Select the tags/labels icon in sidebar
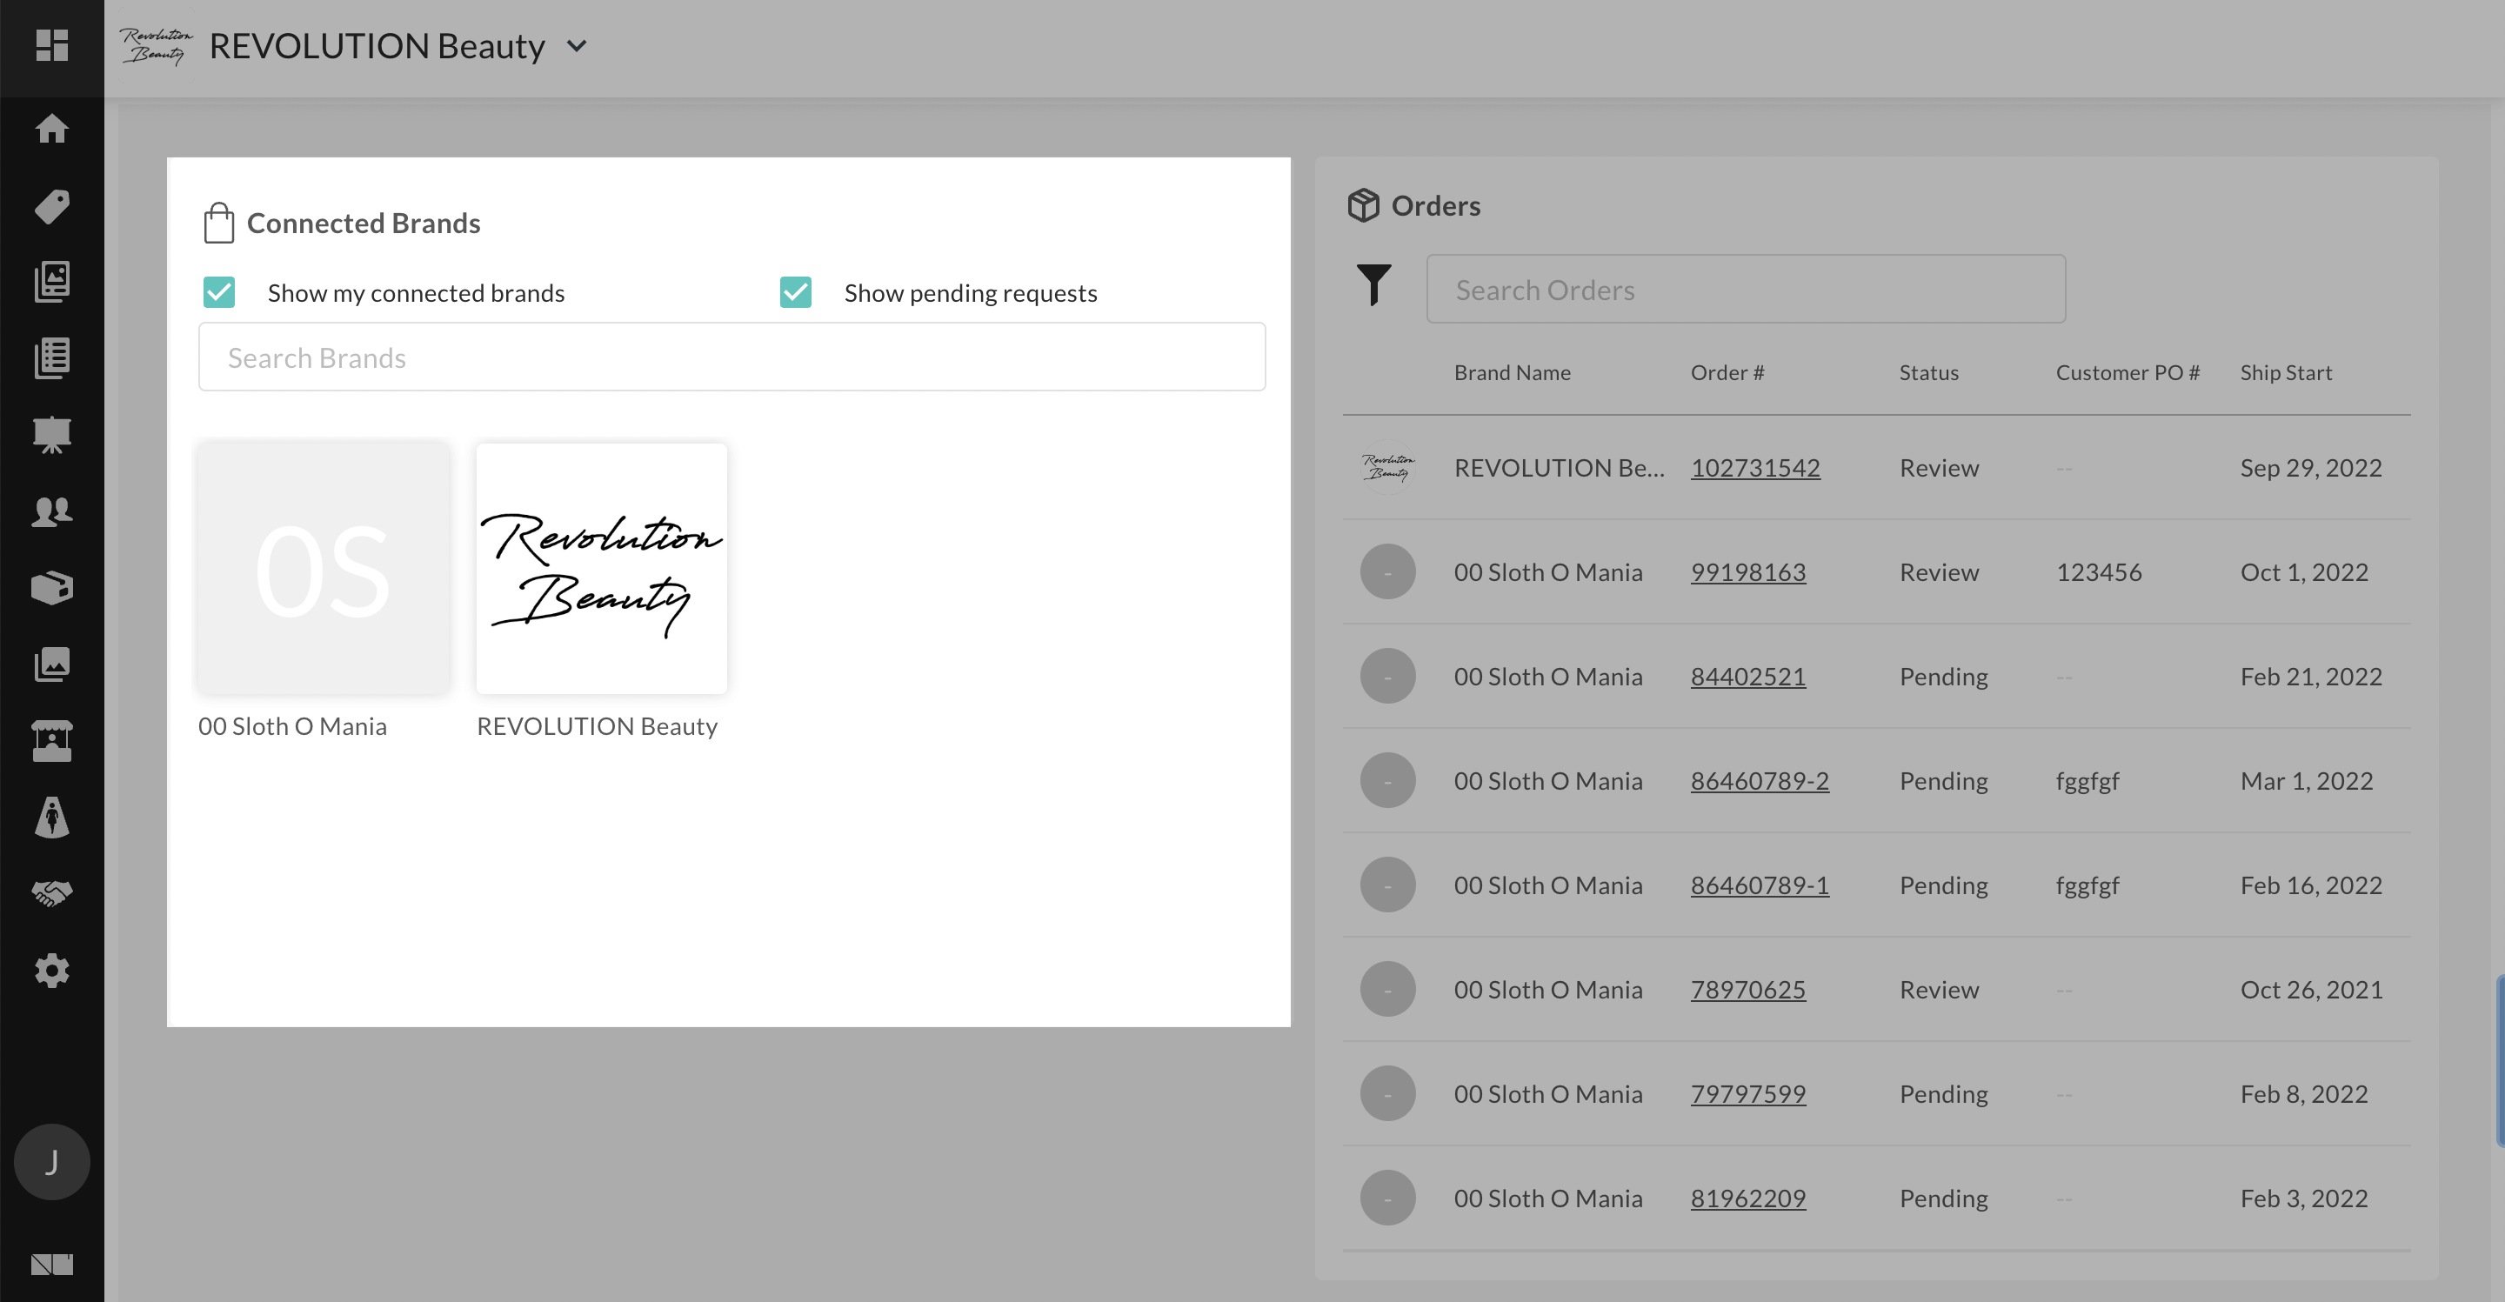Image resolution: width=2505 pixels, height=1302 pixels. 51,205
